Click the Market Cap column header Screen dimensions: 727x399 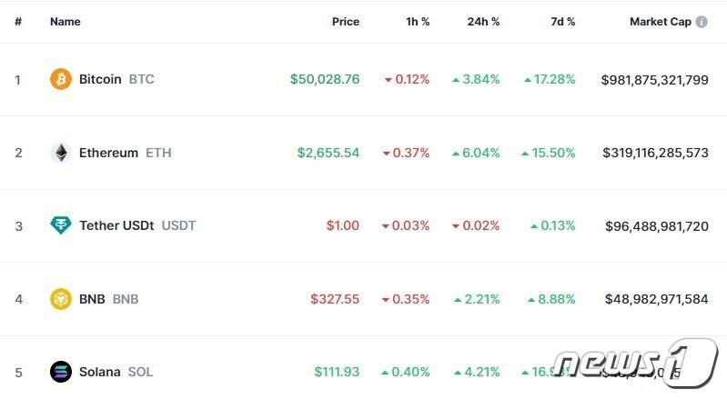(x=660, y=22)
